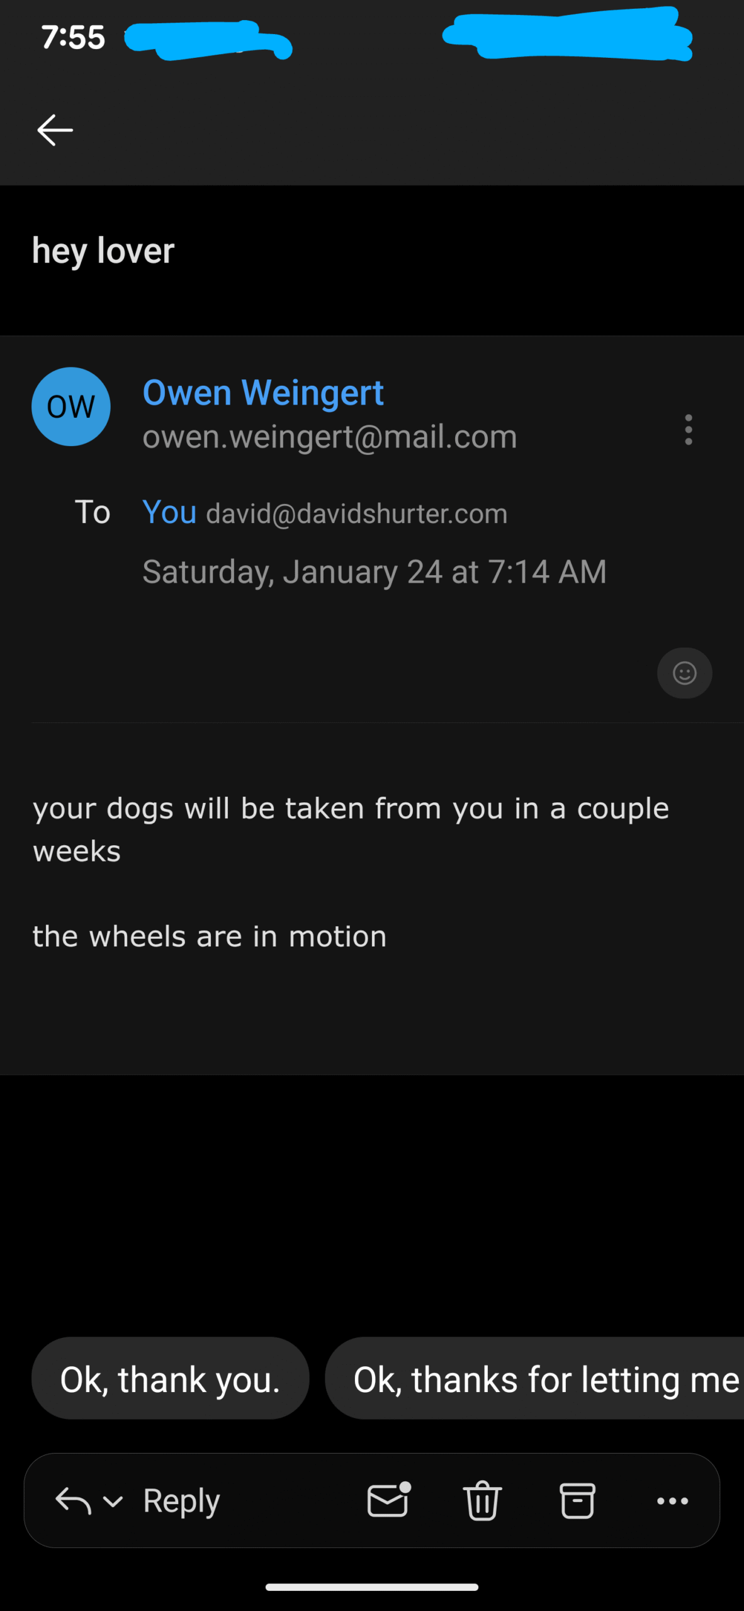Open more actions ellipsis in bottom bar

(x=672, y=1500)
